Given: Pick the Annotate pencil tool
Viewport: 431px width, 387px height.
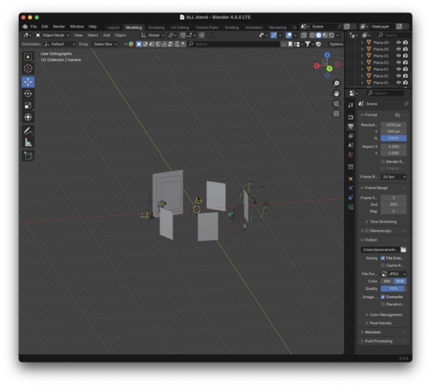Looking at the screenshot, I should (x=28, y=130).
